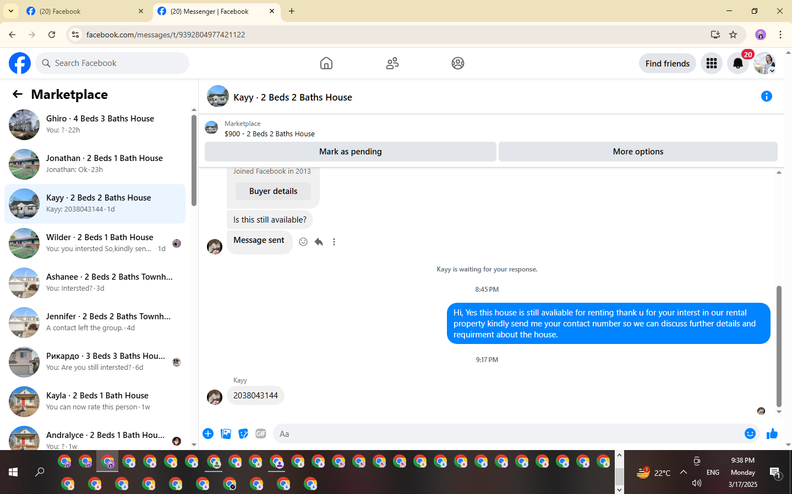Bookmark this page with the star icon

733,35
